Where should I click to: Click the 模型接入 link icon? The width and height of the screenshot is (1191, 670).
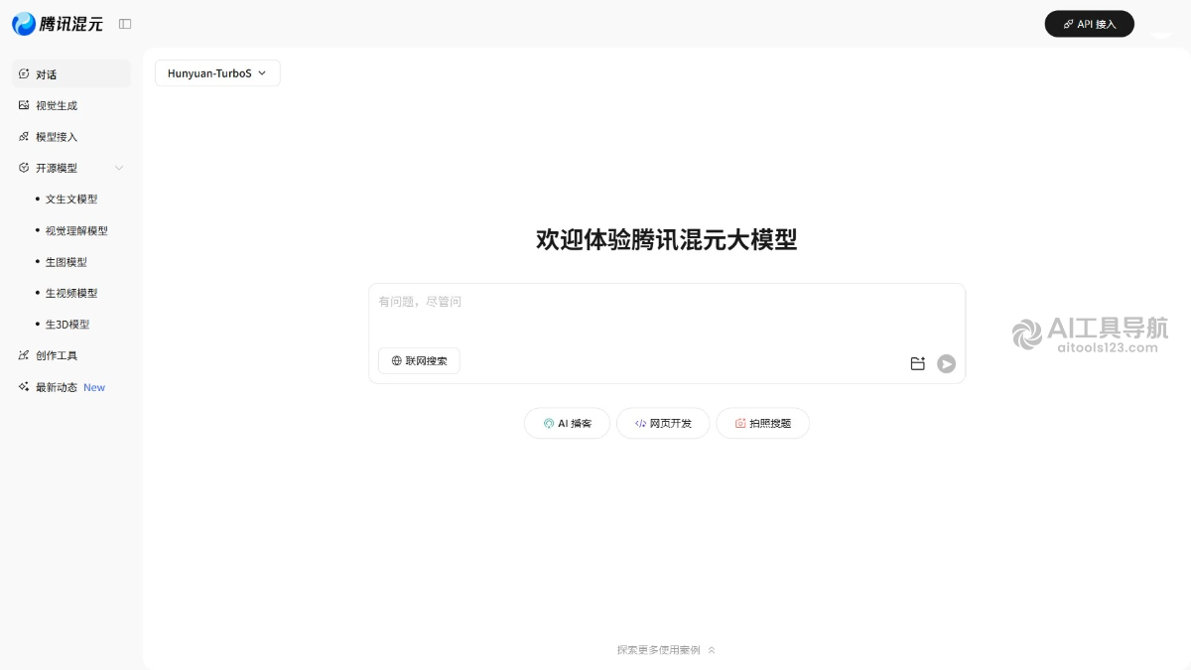24,137
